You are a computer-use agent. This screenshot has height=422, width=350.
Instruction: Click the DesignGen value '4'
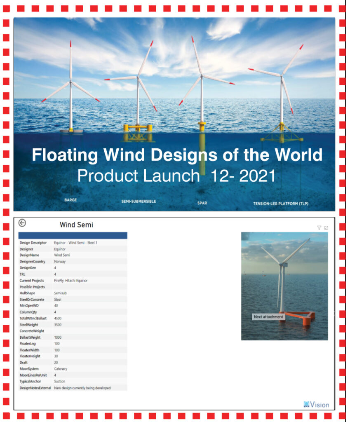coord(55,268)
